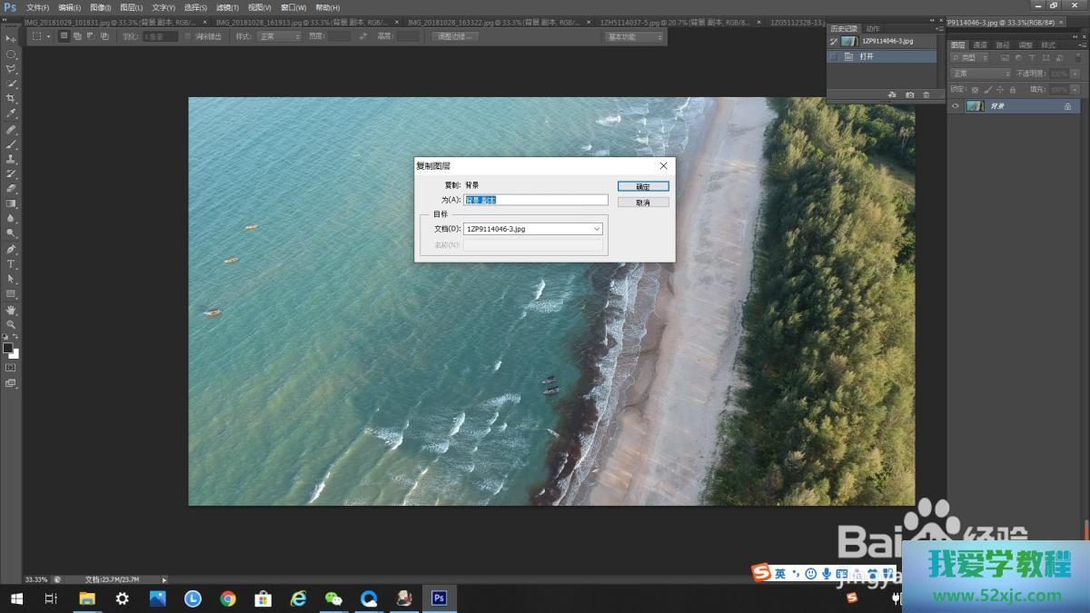Open the 基本功能 workspace dropdown

(x=634, y=36)
